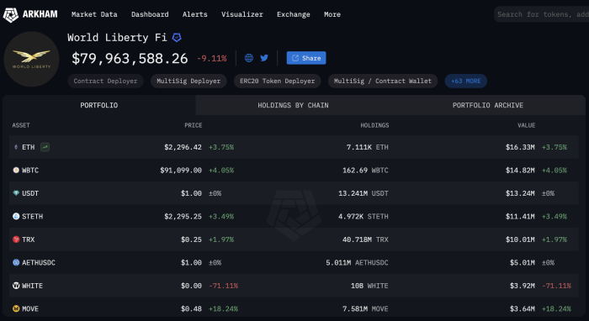Click the 10B WHITE holdings cell
This screenshot has height=321, width=589.
coord(369,286)
